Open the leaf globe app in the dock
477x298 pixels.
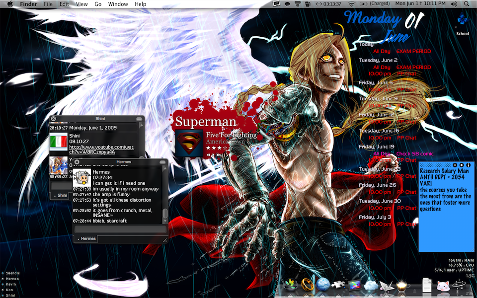tap(291, 285)
